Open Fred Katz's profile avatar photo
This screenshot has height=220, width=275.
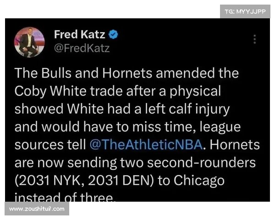coord(29,42)
